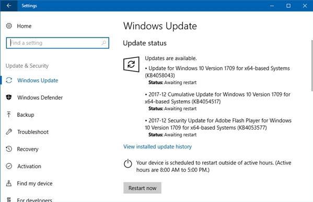
Task: Click the Home gear icon
Action: pos(9,26)
